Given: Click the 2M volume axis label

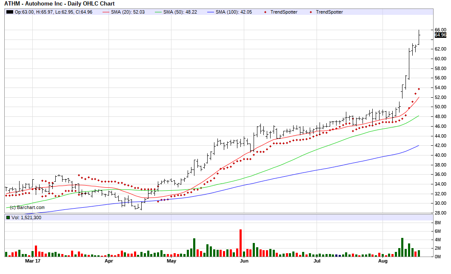Looking at the screenshot, I should [437, 248].
